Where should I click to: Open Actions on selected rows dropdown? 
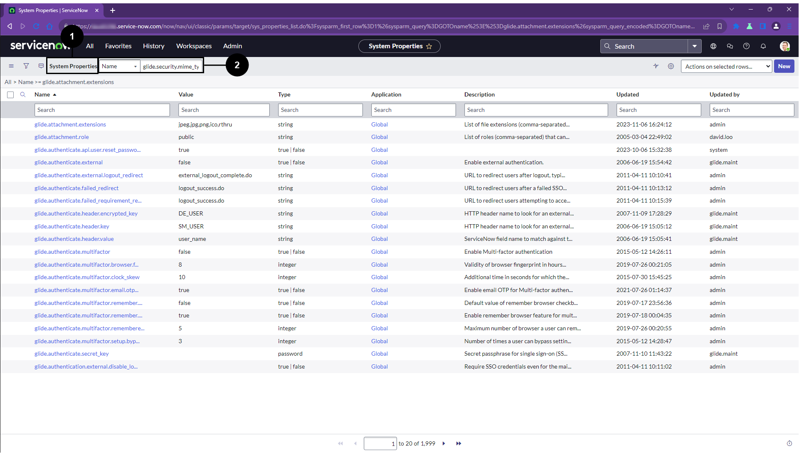tap(726, 67)
